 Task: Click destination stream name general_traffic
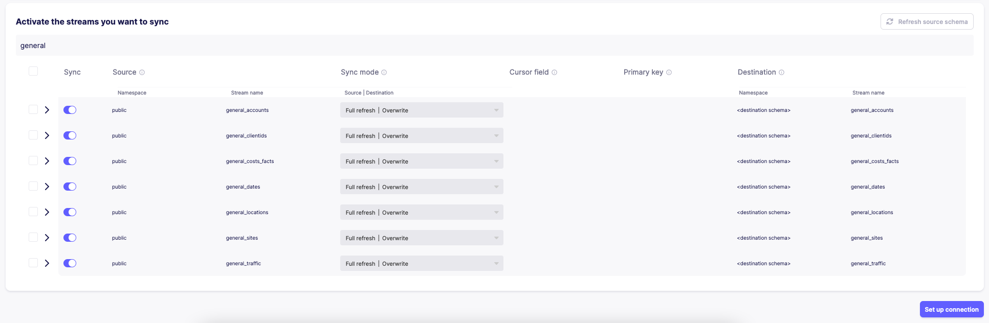click(868, 264)
